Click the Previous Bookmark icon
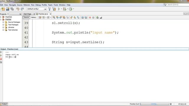 71,18
